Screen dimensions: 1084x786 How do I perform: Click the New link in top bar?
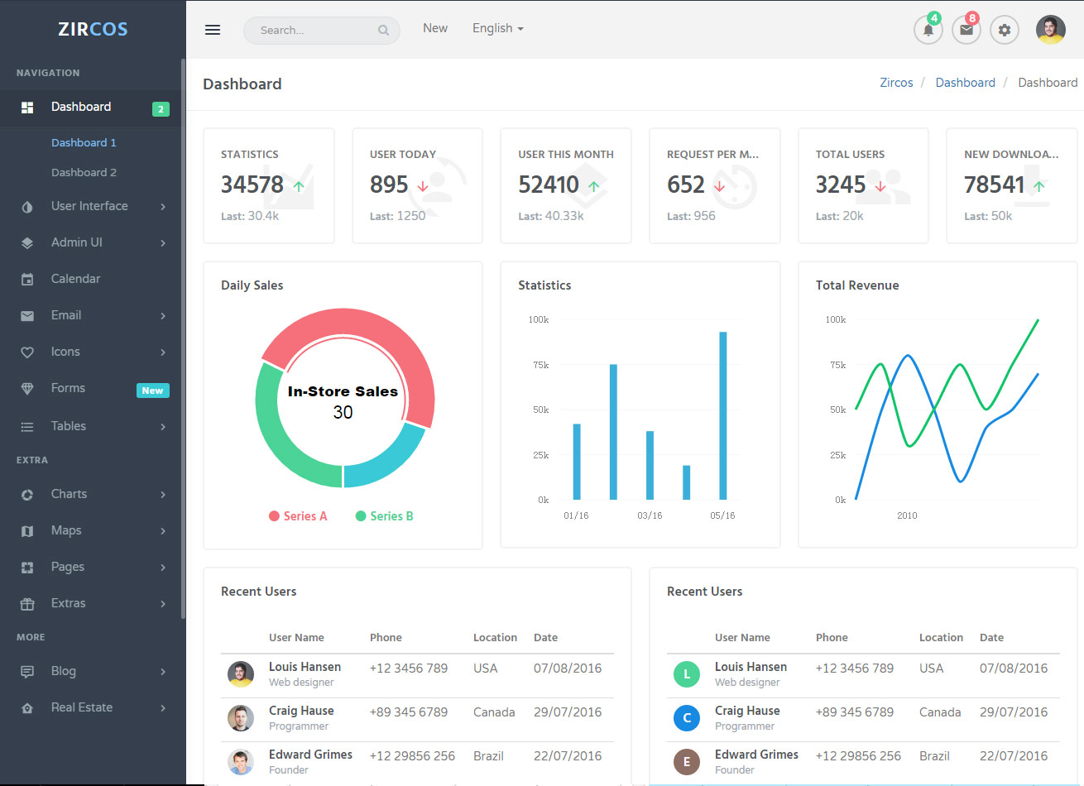click(435, 28)
